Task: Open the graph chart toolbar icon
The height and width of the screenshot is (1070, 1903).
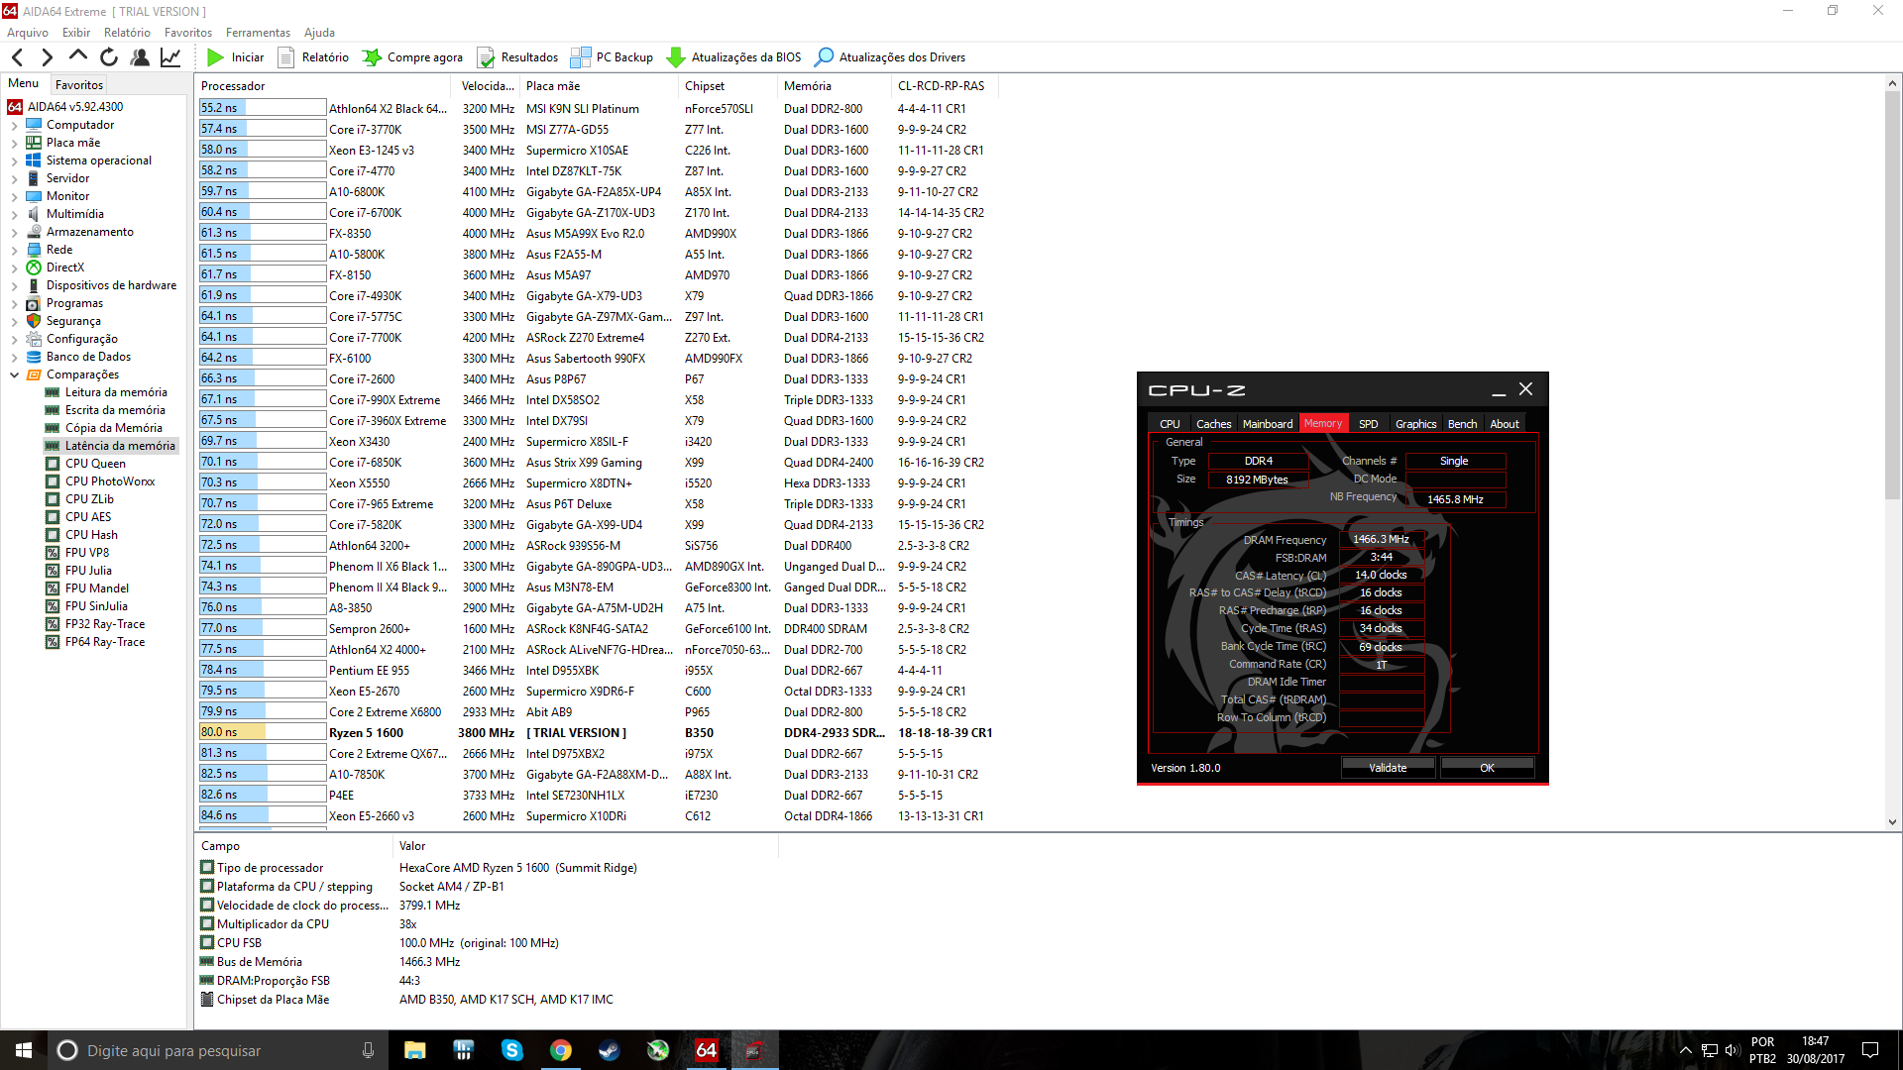Action: (x=170, y=57)
